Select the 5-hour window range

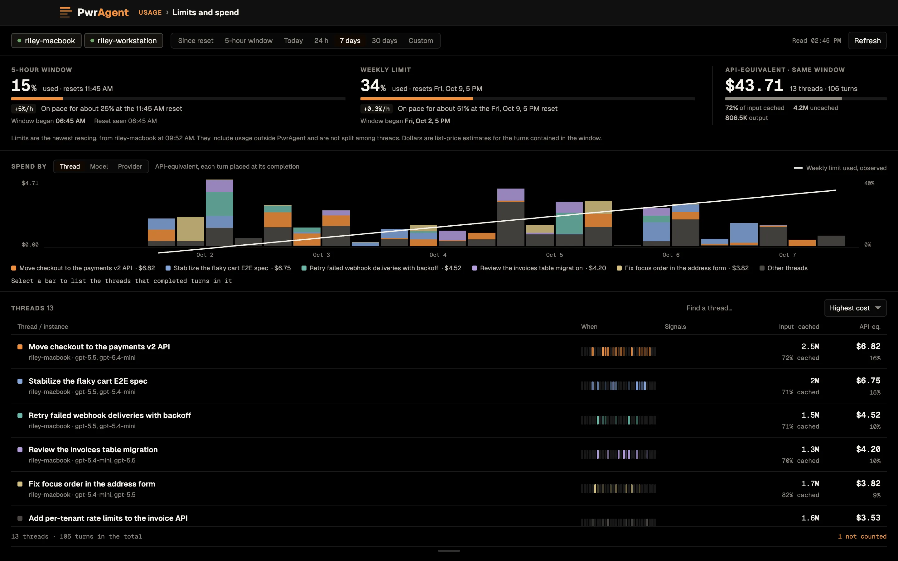pos(249,41)
